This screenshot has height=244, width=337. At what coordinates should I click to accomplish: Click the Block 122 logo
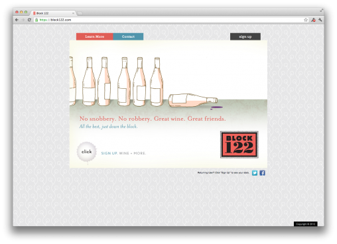point(239,145)
